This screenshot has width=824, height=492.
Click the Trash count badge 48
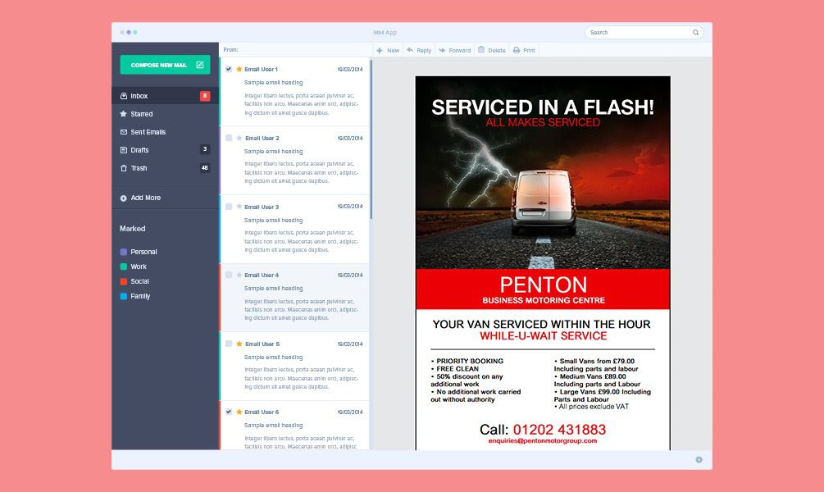(x=205, y=167)
